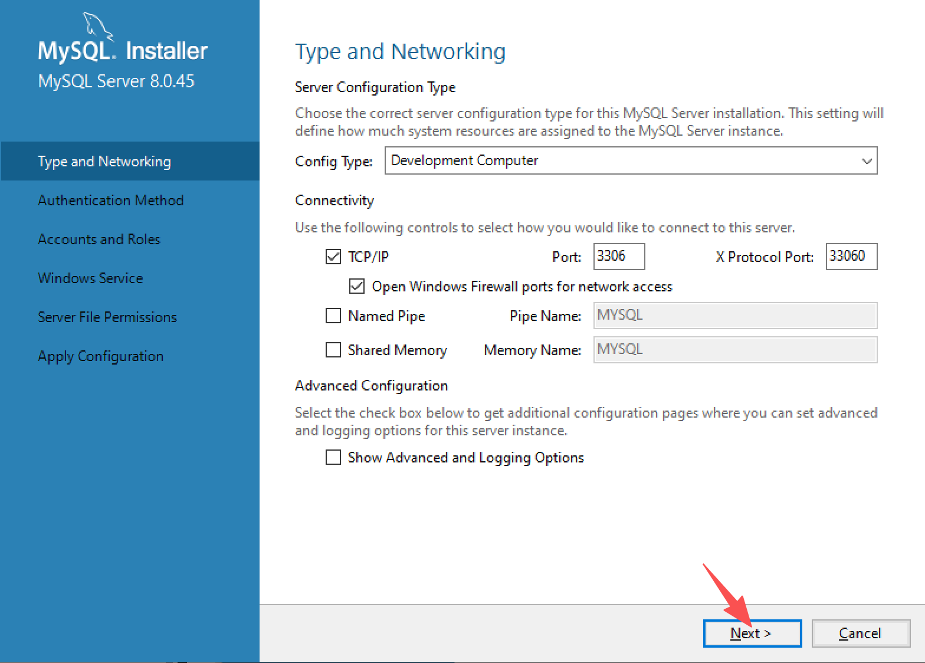
Task: Open Server File Permissions step
Action: click(130, 317)
